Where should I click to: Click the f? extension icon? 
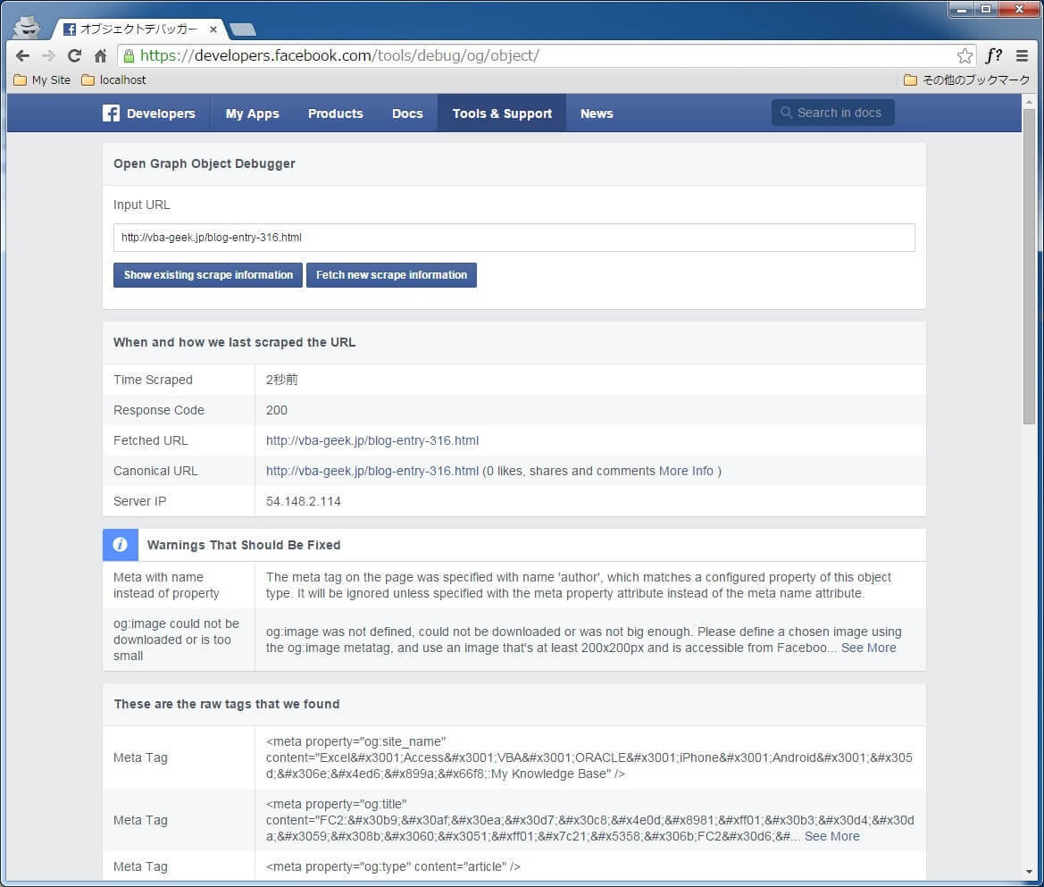tap(993, 55)
